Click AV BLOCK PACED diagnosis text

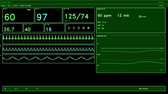[x=25, y=6]
